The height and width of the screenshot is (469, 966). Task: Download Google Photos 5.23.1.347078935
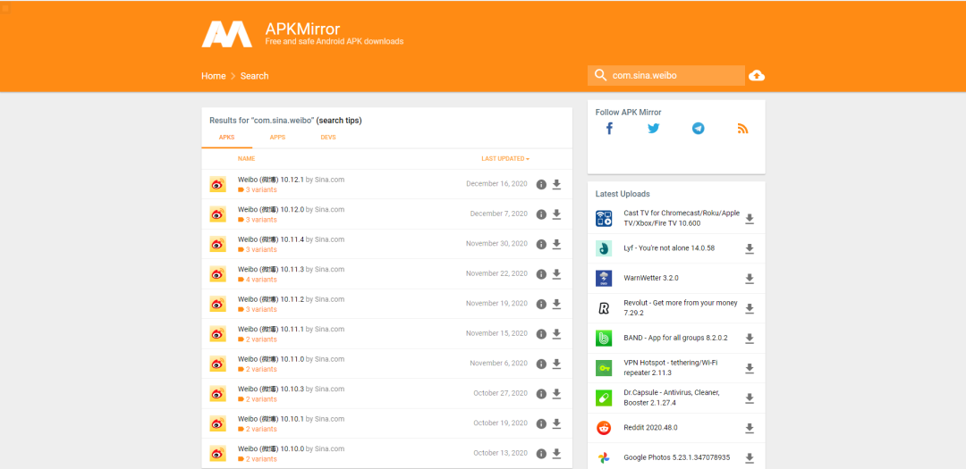click(x=750, y=458)
